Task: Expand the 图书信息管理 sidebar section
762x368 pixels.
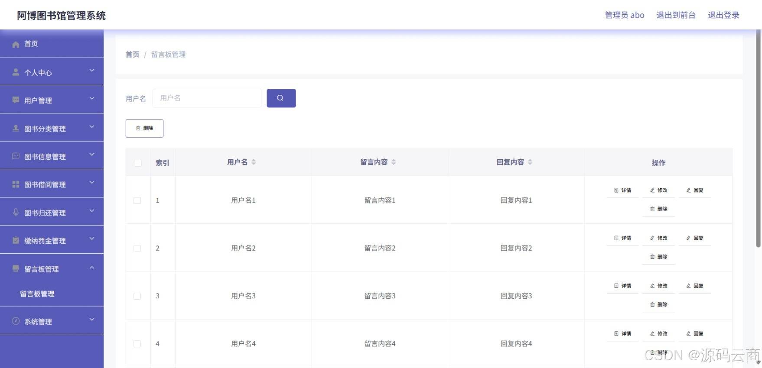Action: pos(52,156)
